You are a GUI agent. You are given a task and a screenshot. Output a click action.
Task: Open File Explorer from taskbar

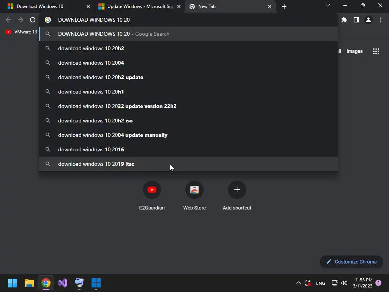click(29, 283)
